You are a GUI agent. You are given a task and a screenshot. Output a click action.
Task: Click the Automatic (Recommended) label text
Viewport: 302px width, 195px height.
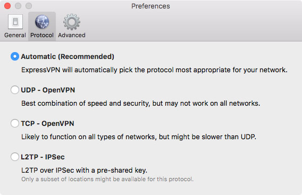[x=68, y=57]
